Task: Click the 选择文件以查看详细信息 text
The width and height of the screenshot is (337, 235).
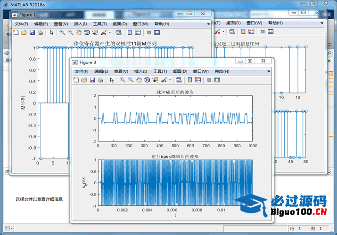Action: pyautogui.click(x=39, y=199)
